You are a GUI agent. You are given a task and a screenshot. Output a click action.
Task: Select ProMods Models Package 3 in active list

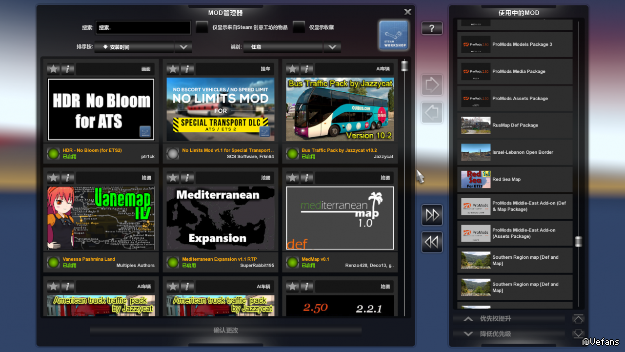515,44
